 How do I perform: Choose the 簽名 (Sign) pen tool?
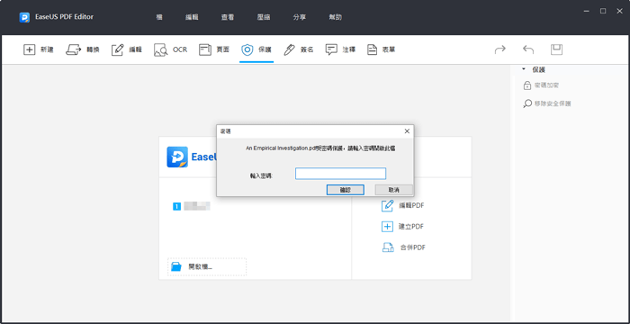click(298, 49)
